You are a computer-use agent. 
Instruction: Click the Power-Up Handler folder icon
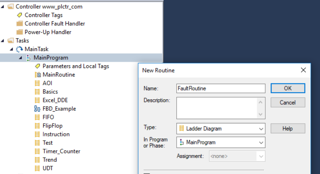coord(19,32)
